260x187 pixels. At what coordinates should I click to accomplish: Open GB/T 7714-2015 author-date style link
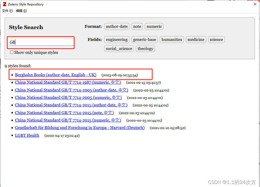click(71, 105)
